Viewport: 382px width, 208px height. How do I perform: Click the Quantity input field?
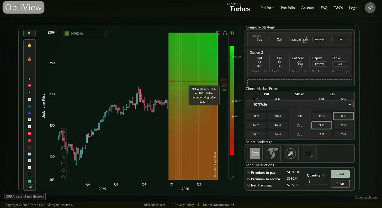coord(316,182)
